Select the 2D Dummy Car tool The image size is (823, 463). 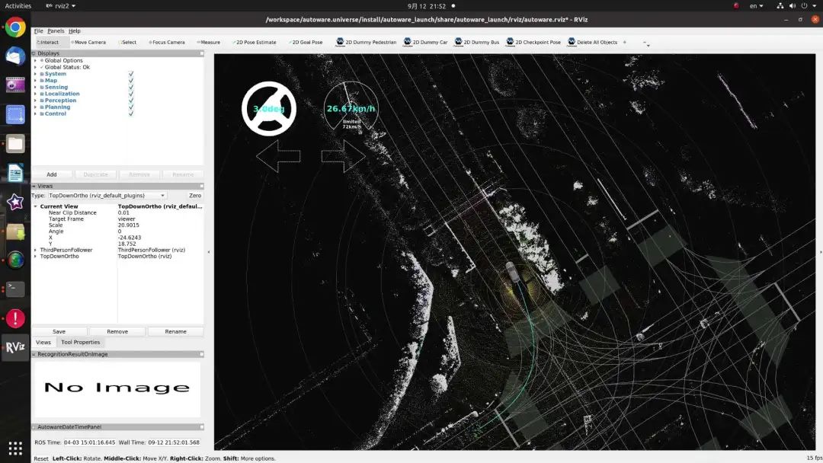click(x=426, y=42)
